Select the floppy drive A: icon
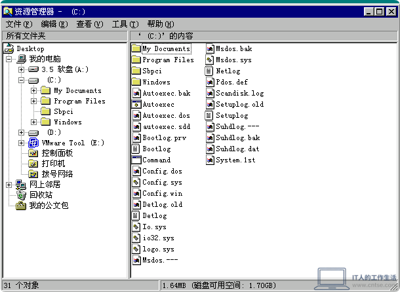The height and width of the screenshot is (292, 400). [x=33, y=69]
